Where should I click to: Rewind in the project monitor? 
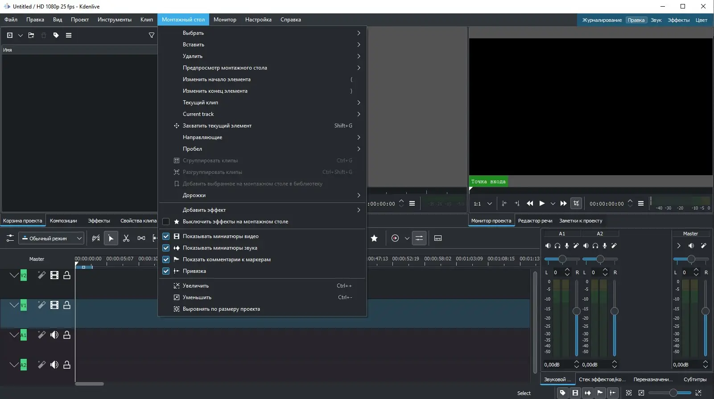[530, 203]
